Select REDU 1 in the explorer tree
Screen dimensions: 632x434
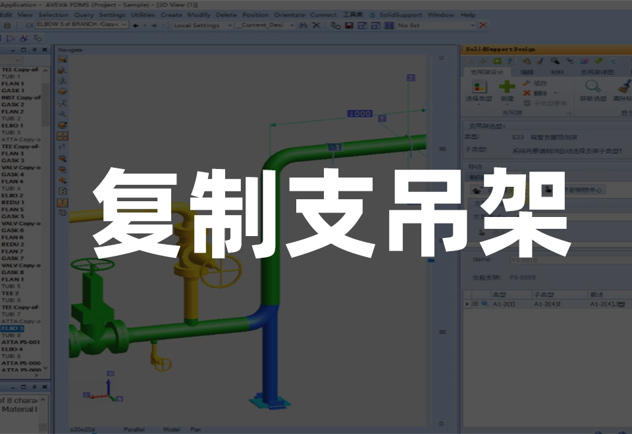pos(13,203)
